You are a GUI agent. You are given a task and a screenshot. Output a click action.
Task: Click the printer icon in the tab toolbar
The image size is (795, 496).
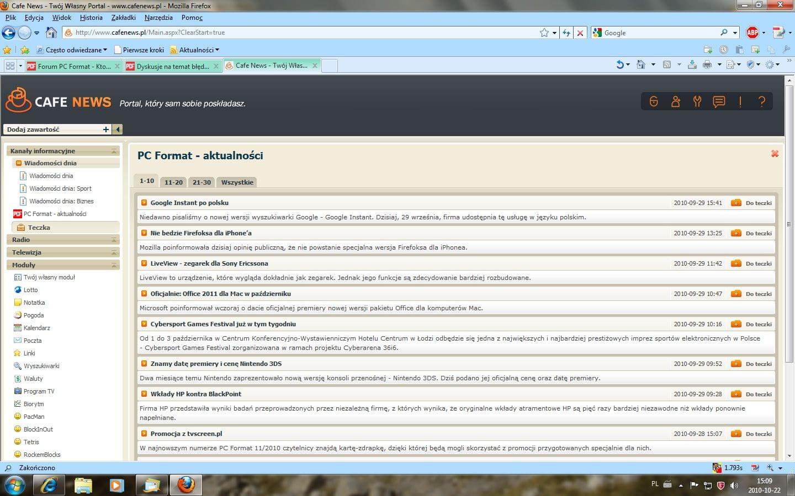(707, 65)
